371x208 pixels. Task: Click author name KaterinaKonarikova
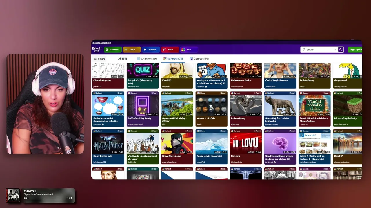(x=308, y=162)
